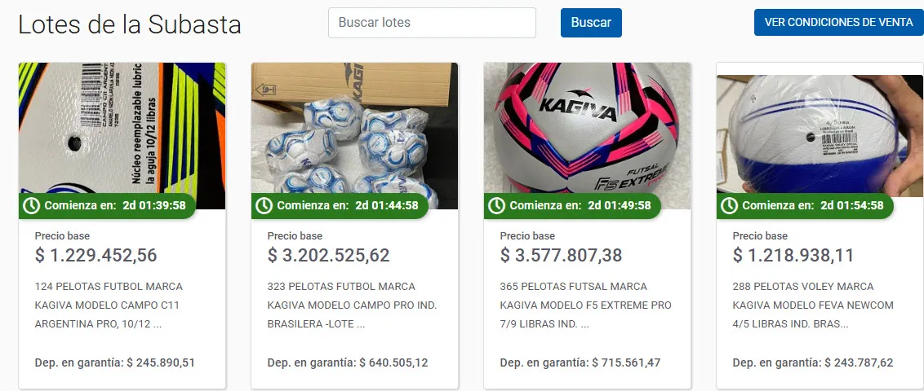Select the base price $ 3.577.807,38
This screenshot has width=924, height=391.
(561, 255)
